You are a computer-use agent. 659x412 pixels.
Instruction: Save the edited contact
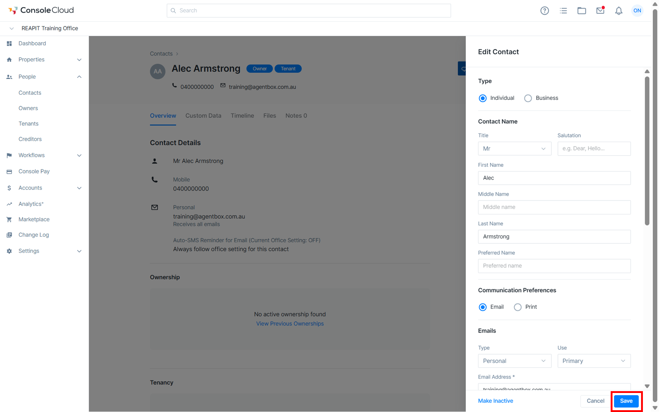(x=626, y=401)
